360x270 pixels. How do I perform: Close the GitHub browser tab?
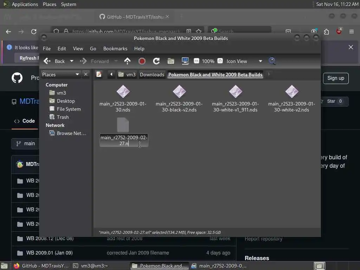(x=167, y=17)
